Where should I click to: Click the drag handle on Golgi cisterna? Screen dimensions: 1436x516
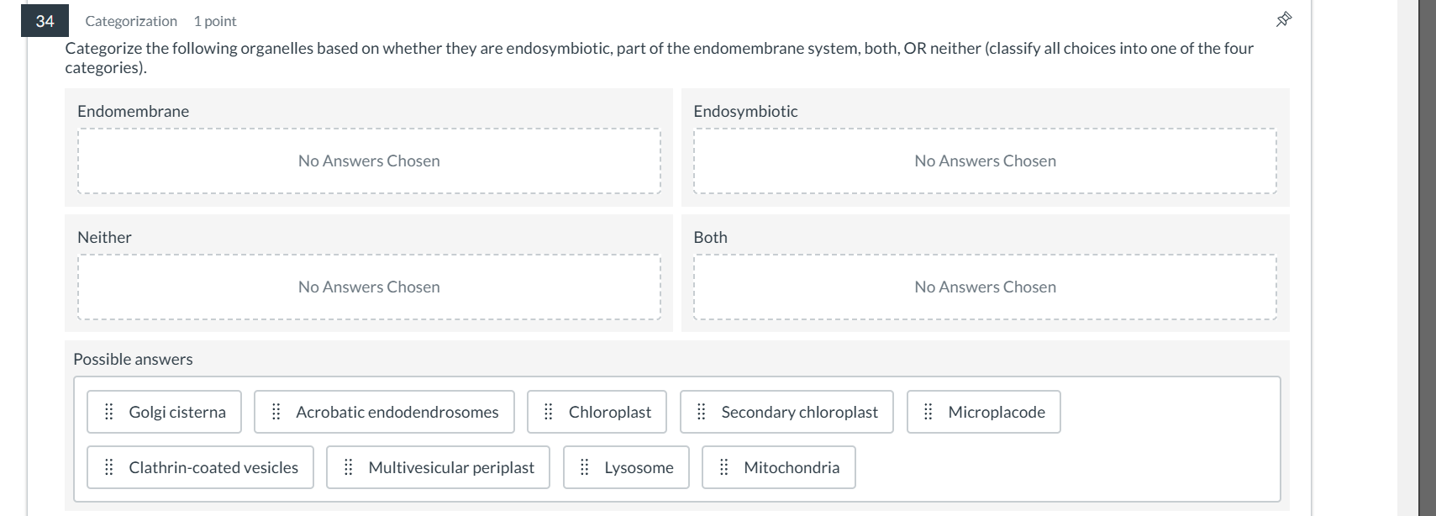click(108, 412)
